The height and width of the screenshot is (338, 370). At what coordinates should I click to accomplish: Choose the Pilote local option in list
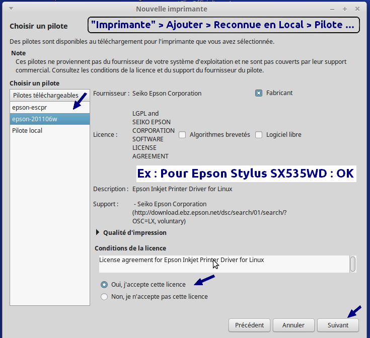(x=27, y=130)
